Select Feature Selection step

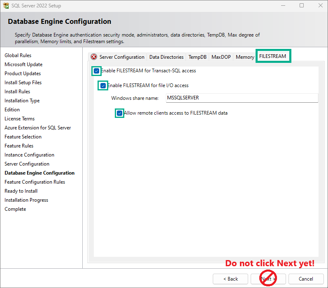point(23,137)
